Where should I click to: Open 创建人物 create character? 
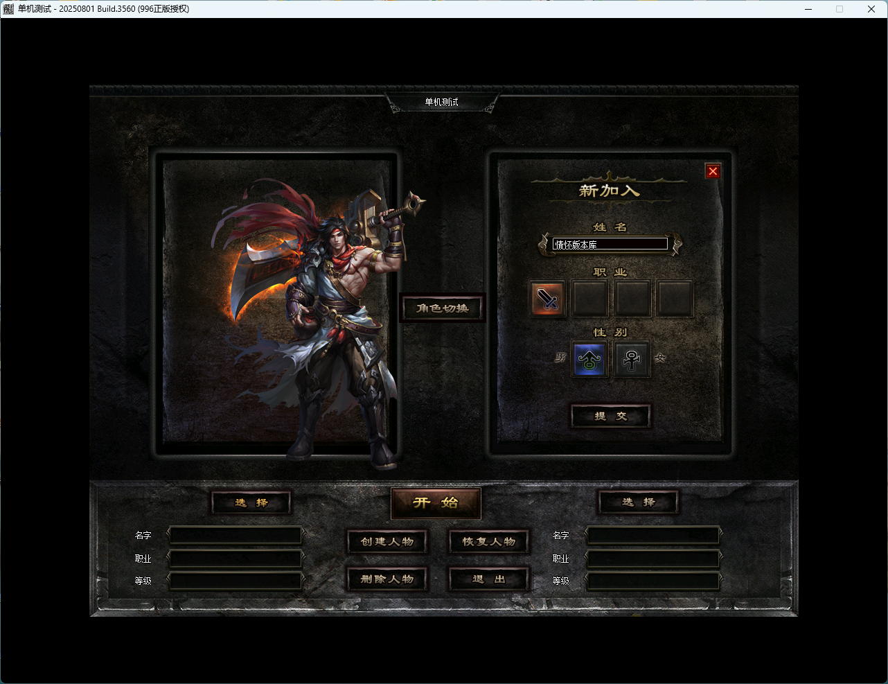[x=387, y=541]
